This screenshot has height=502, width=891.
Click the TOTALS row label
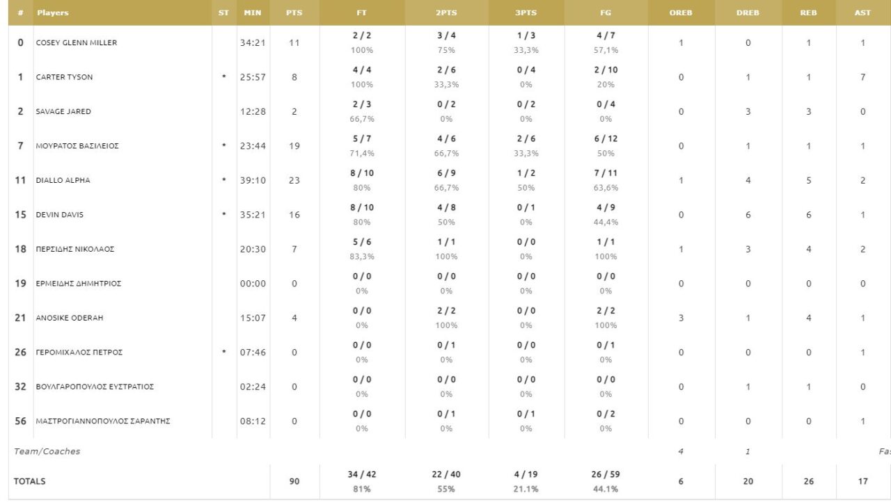(30, 481)
